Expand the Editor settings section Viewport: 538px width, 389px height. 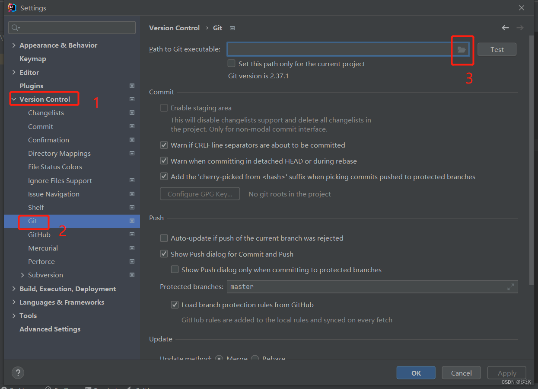pos(14,72)
